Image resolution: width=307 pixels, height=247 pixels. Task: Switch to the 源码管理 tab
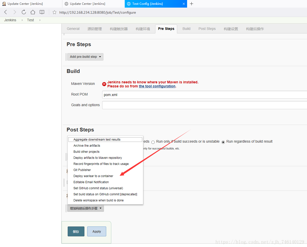pyautogui.click(x=95, y=29)
